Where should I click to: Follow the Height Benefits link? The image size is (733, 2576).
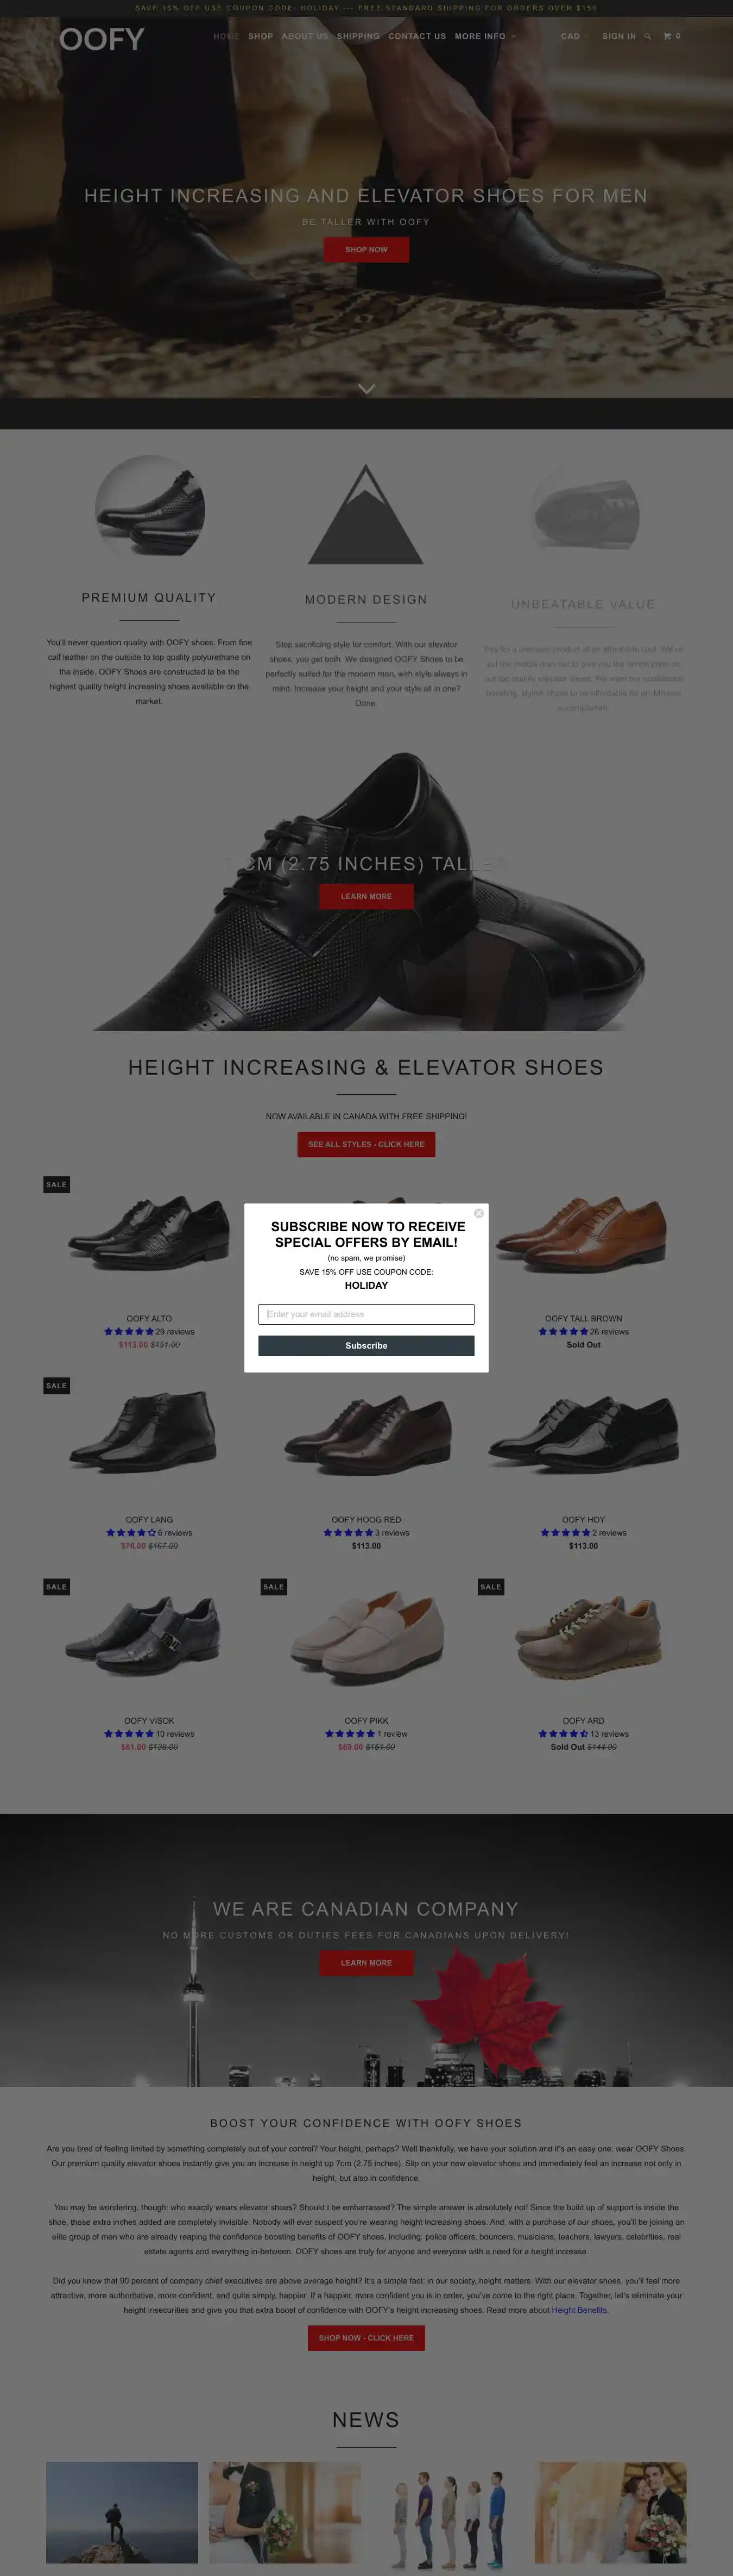tap(579, 2310)
